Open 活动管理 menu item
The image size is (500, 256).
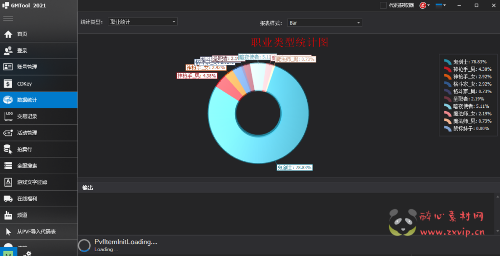tap(39, 133)
